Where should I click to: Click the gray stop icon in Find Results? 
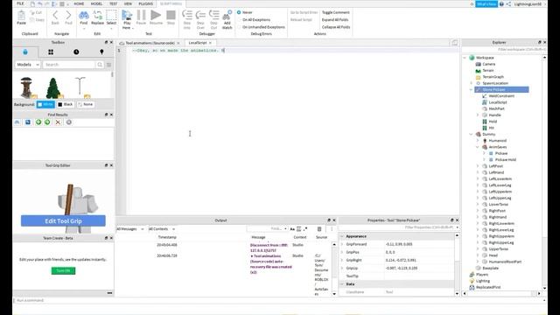68,122
